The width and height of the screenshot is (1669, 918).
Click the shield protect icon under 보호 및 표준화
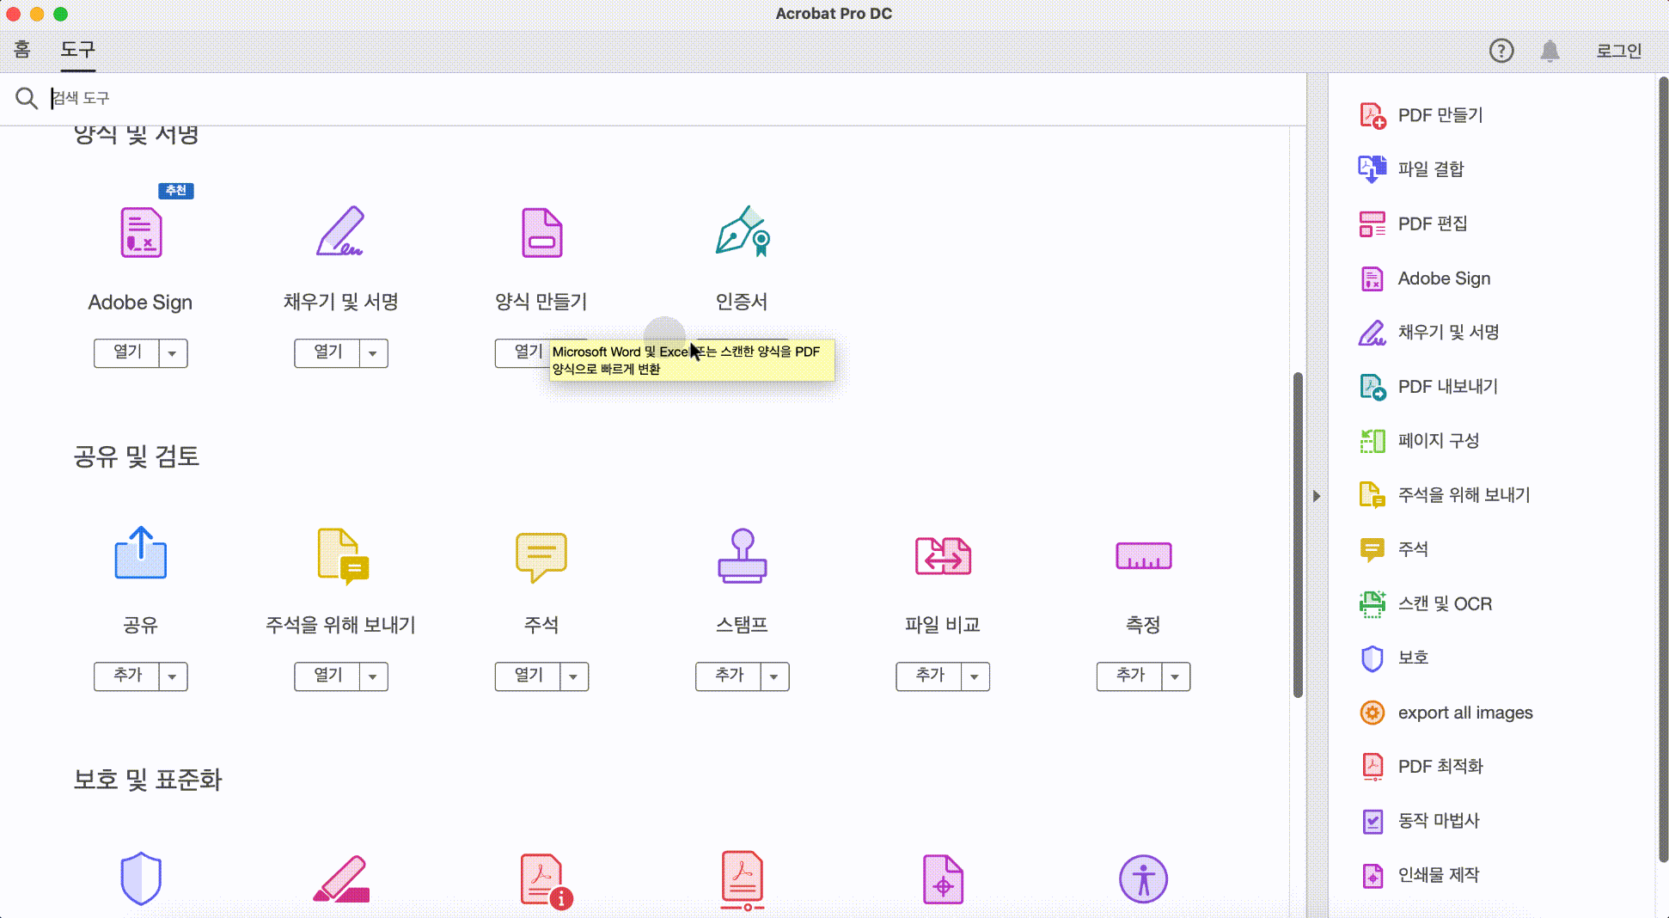[x=141, y=878]
